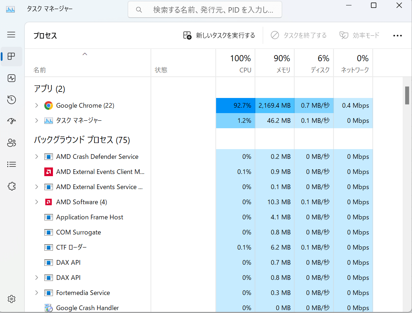The width and height of the screenshot is (412, 313).
Task: Sort by メモリ column header showing 90%
Action: click(274, 63)
